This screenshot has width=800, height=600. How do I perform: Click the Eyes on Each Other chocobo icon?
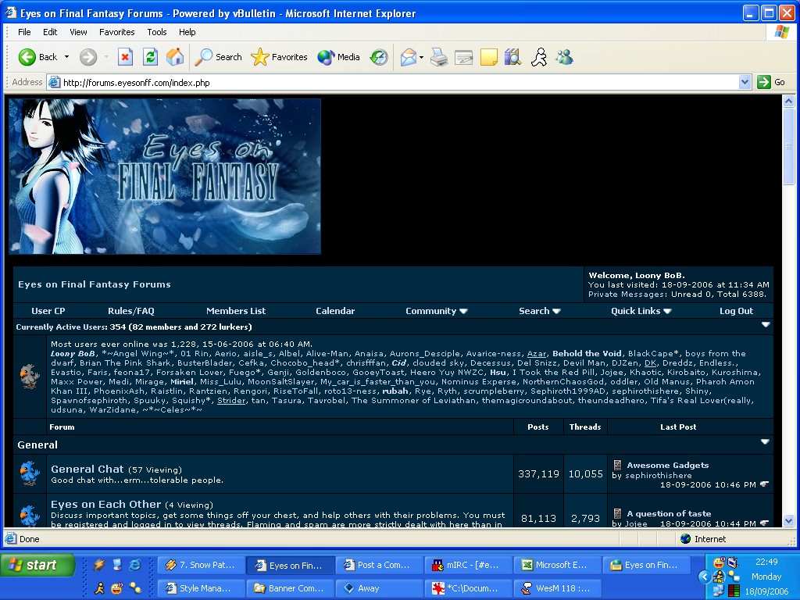coord(30,514)
